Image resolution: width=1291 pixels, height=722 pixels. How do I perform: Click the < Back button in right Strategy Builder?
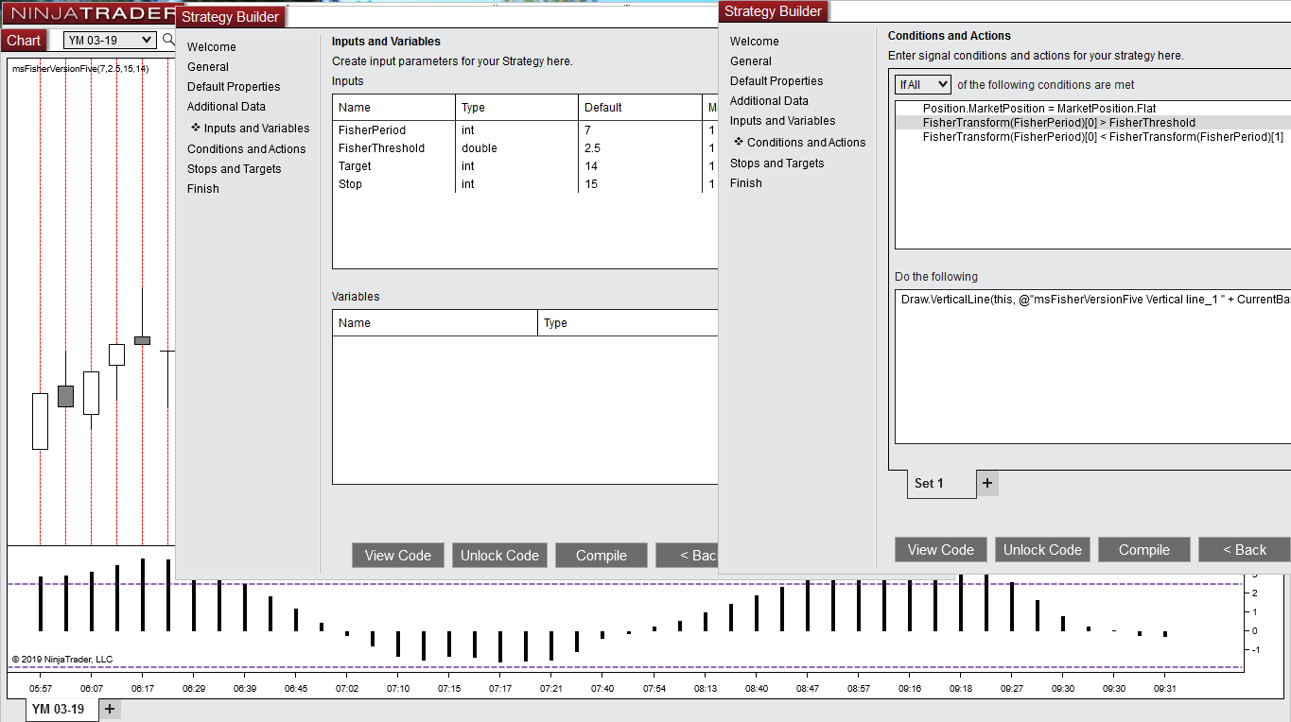click(1244, 550)
